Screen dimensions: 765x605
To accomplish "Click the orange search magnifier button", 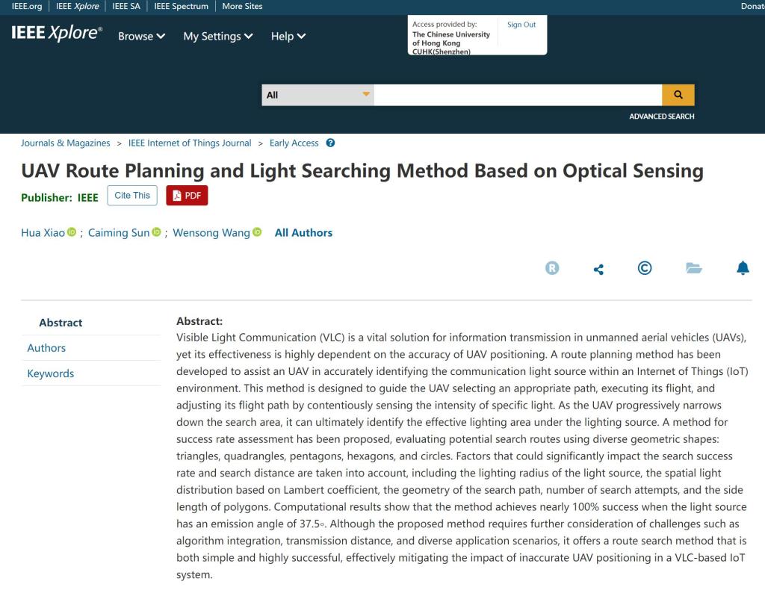I will pos(678,95).
